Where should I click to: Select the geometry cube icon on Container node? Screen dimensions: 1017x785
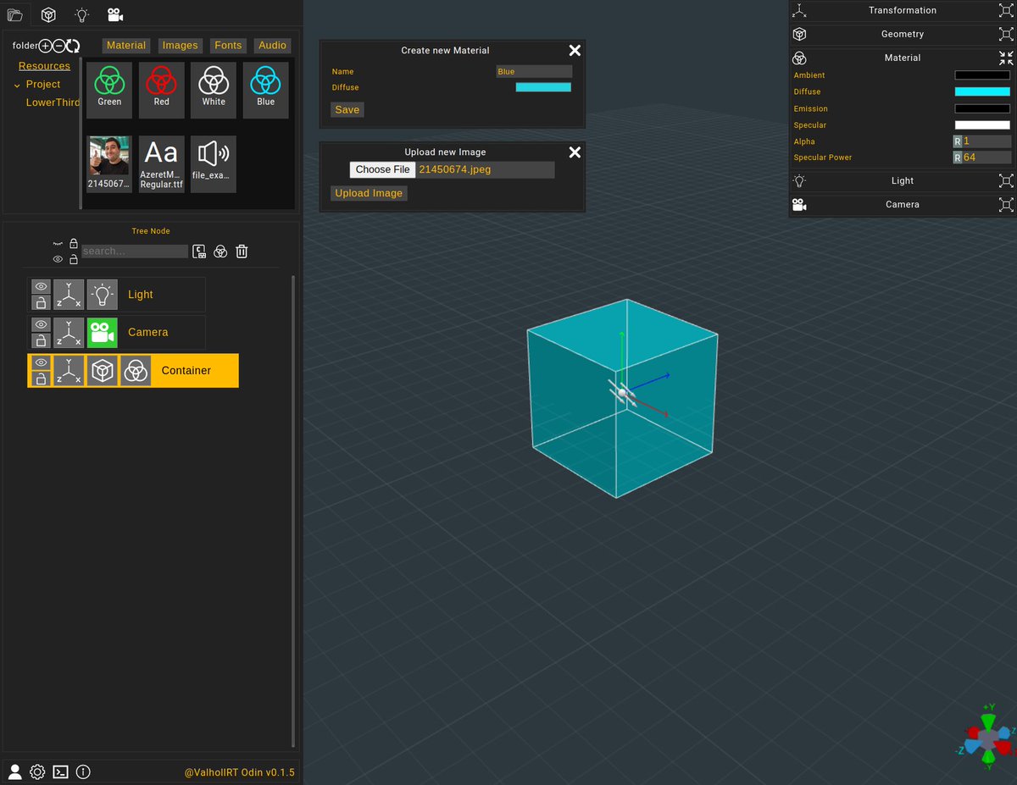pos(103,370)
